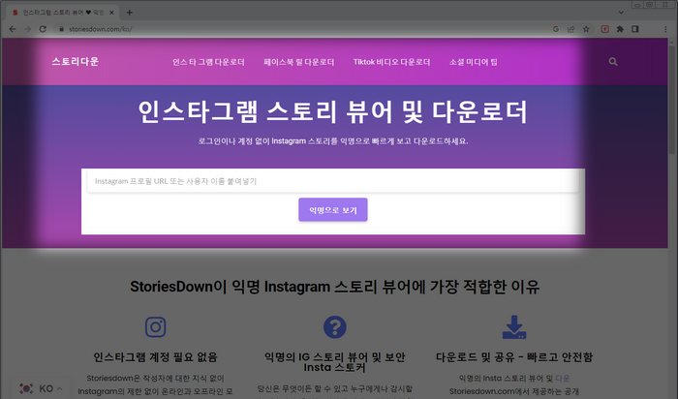
Task: Open the extensions puzzle icon
Action: [x=620, y=29]
